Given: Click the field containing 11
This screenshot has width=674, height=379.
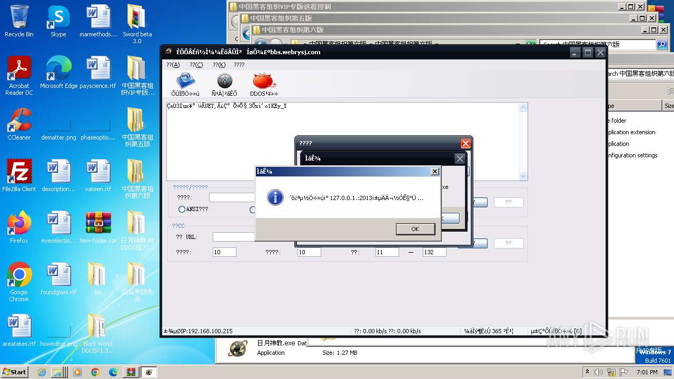Looking at the screenshot, I should tap(387, 252).
